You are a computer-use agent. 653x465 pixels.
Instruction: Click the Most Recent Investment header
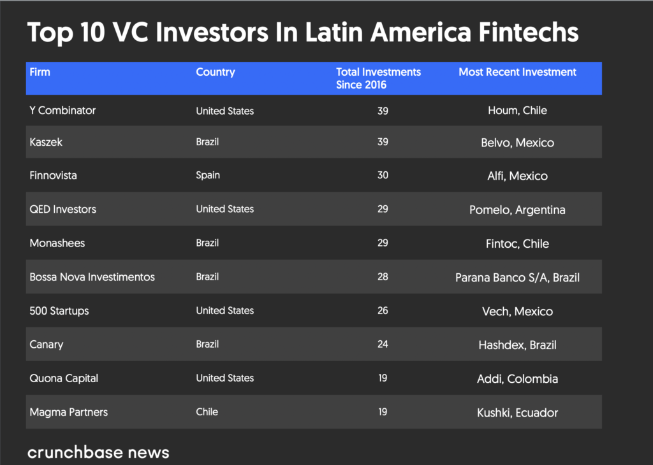pyautogui.click(x=517, y=72)
